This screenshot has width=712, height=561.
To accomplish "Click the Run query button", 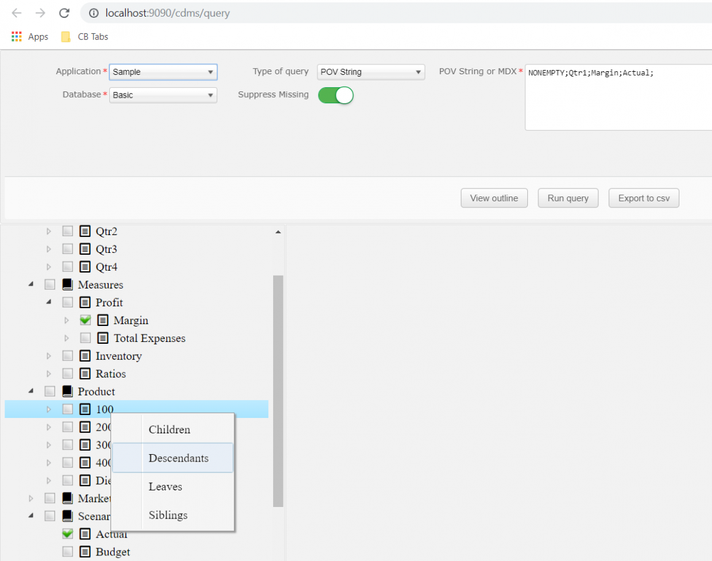I will pyautogui.click(x=568, y=198).
